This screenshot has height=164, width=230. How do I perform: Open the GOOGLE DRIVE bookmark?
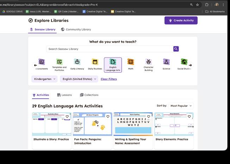tap(12, 11)
